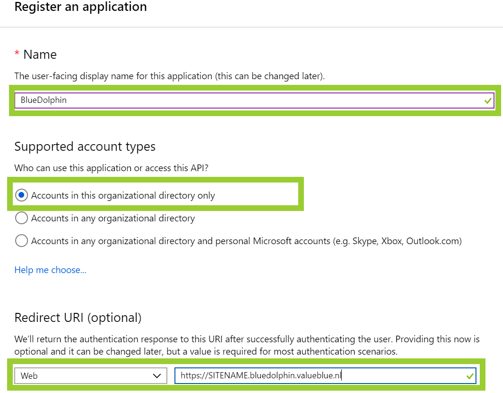503x393 pixels.
Task: Click the Name field label
Action: coord(40,55)
